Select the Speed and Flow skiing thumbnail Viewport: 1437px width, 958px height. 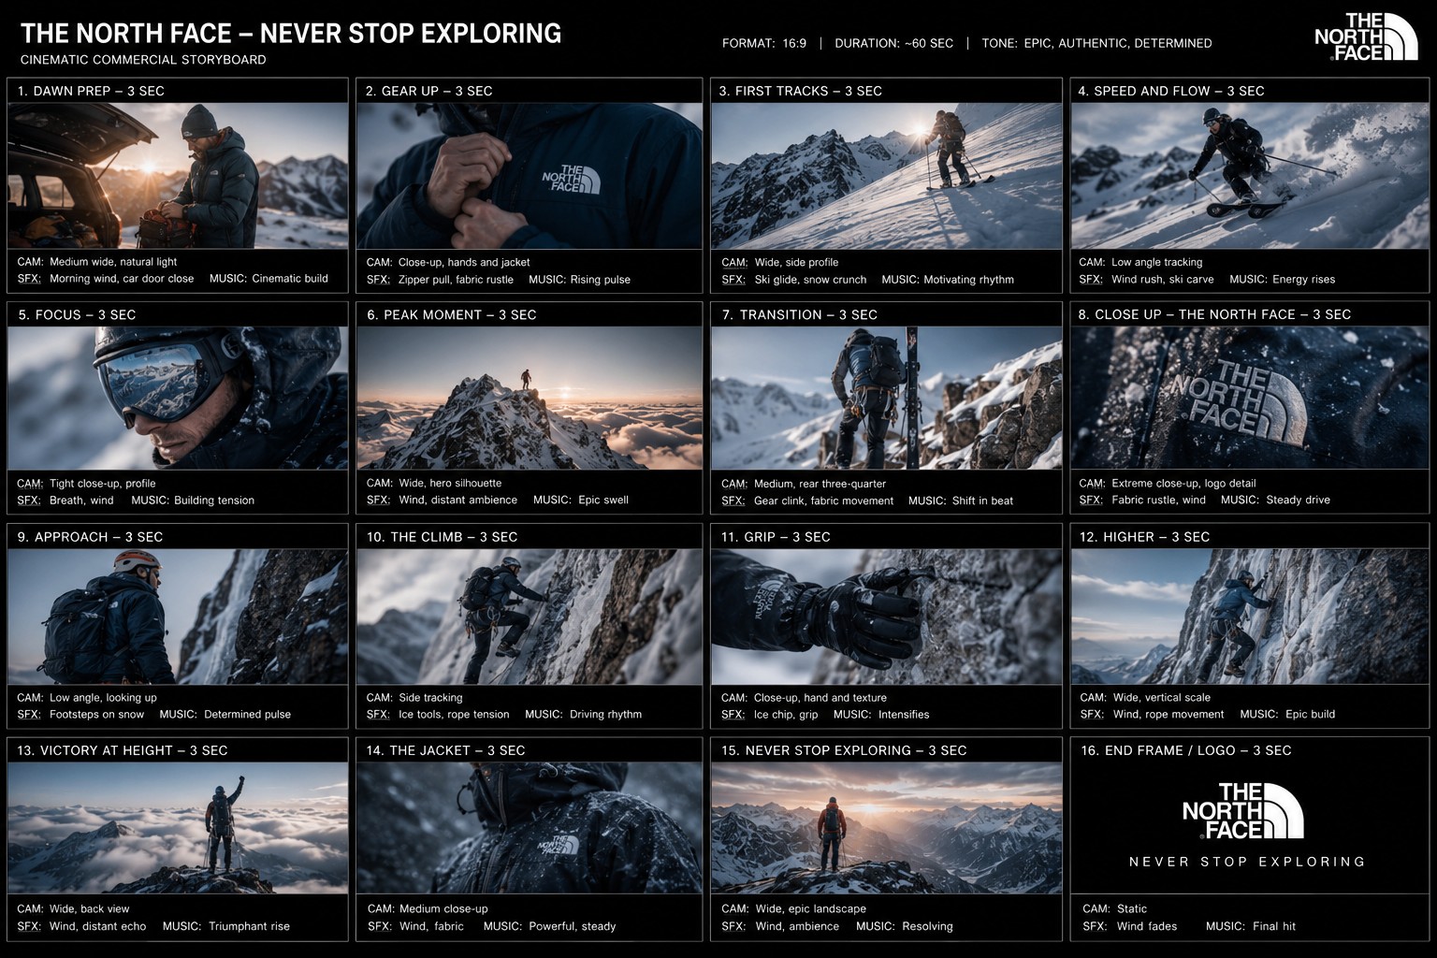(x=1250, y=176)
